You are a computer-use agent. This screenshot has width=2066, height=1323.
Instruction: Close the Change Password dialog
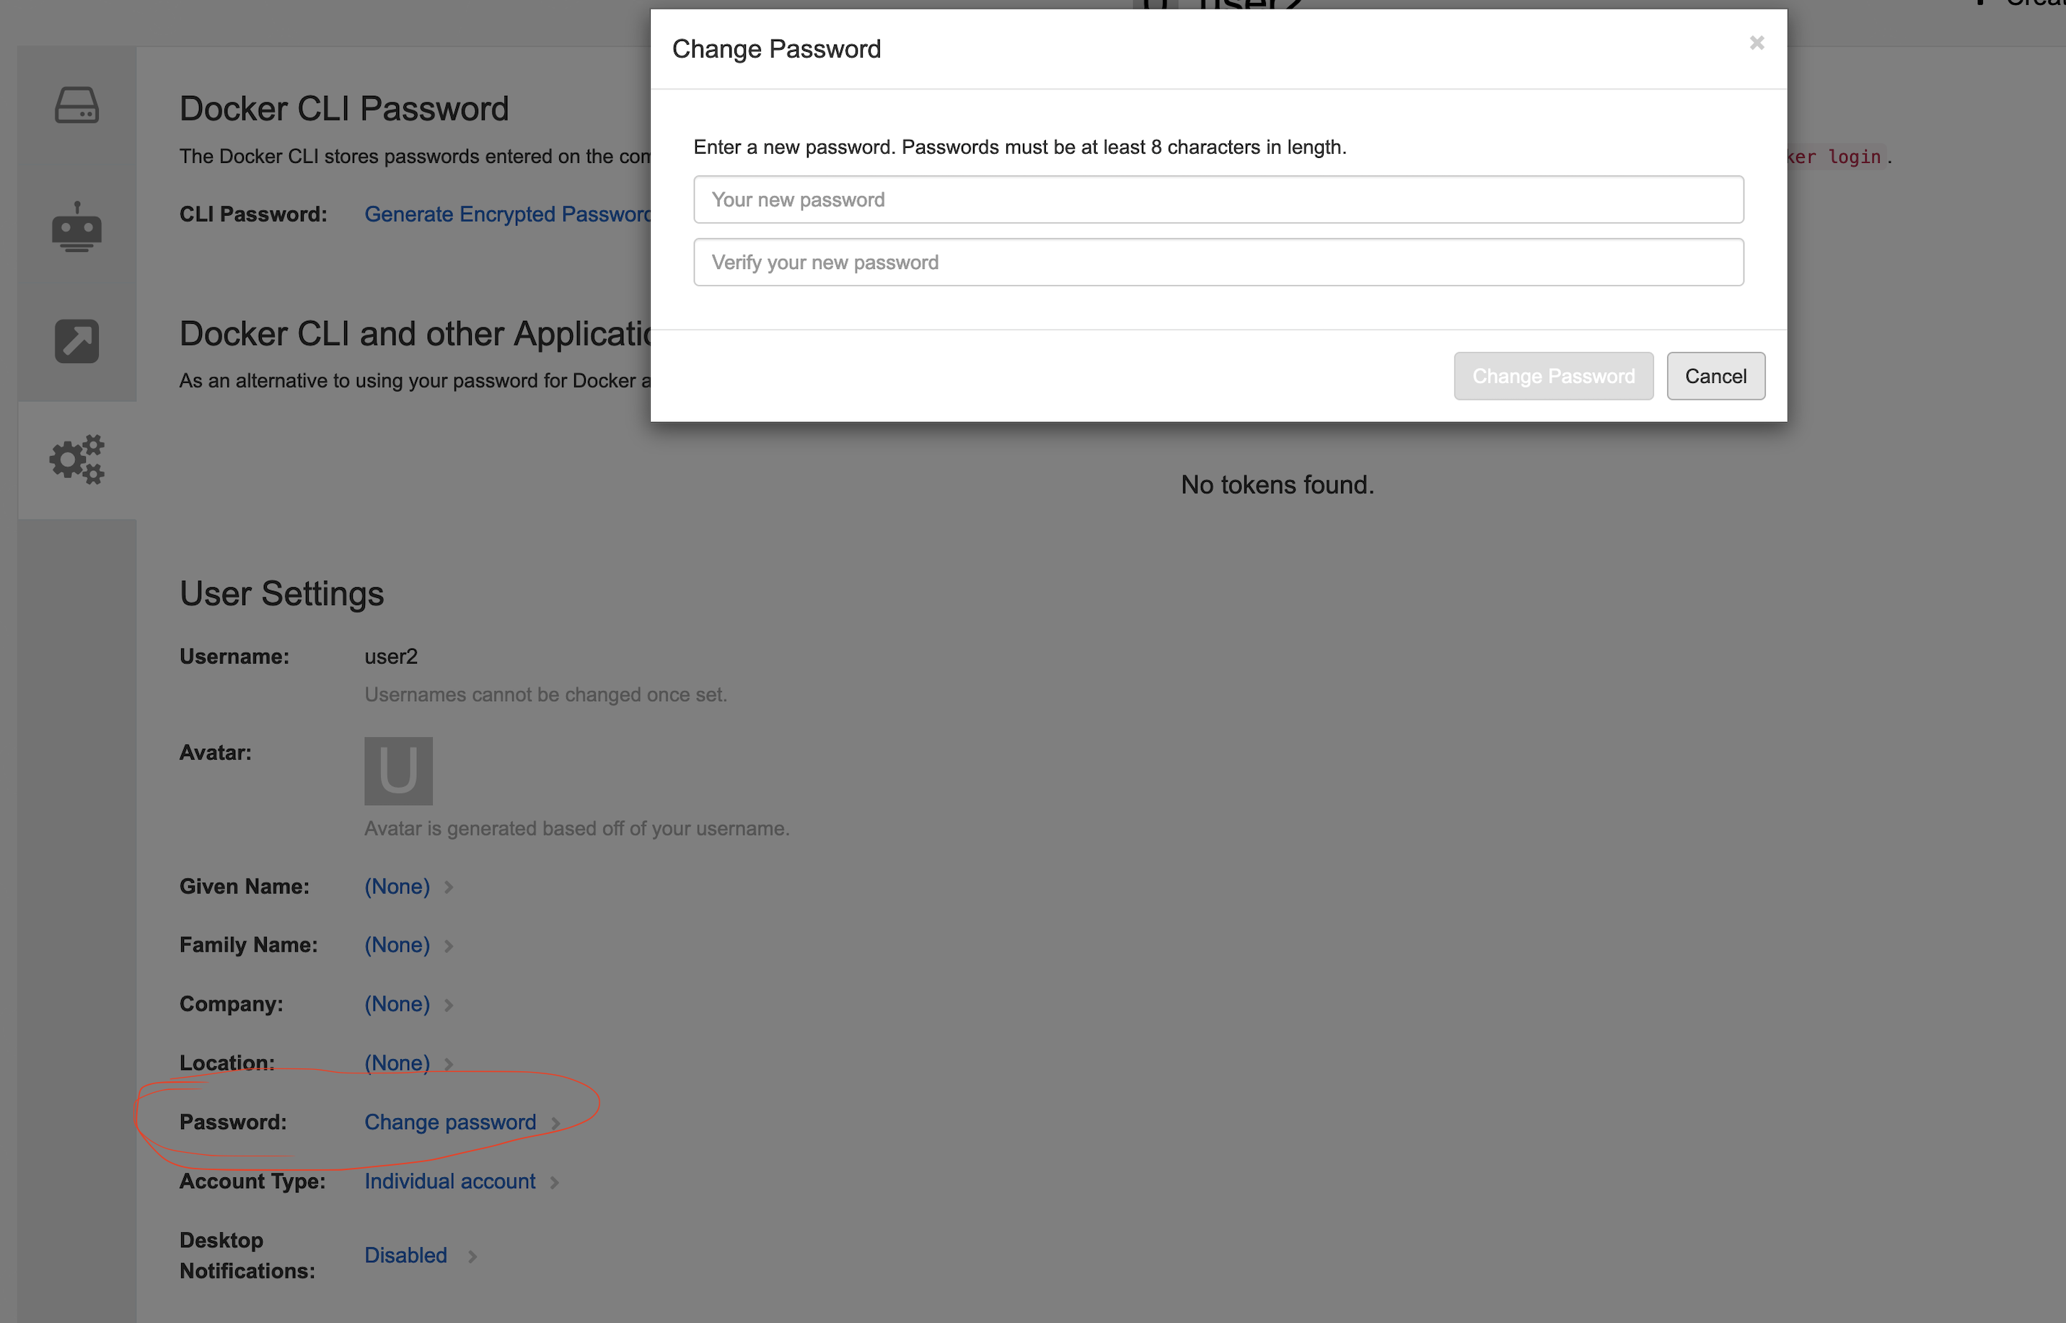tap(1756, 43)
